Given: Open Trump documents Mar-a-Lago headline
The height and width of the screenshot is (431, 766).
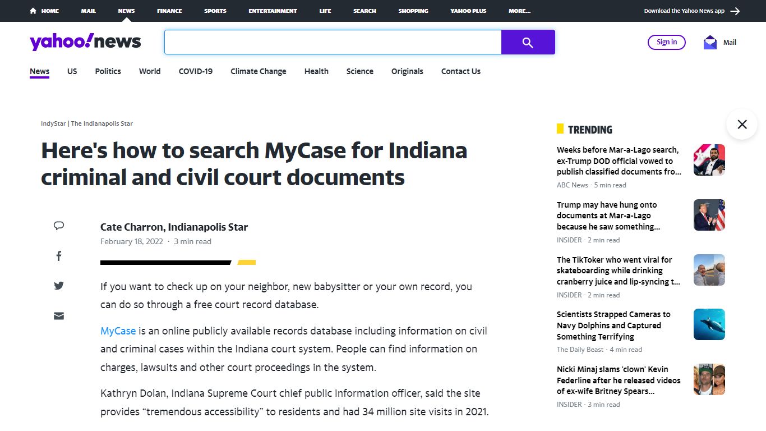Looking at the screenshot, I should coord(609,215).
